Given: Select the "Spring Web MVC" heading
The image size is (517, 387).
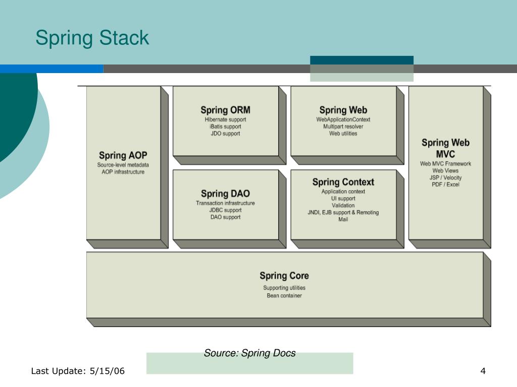Looking at the screenshot, I should coord(445,149).
